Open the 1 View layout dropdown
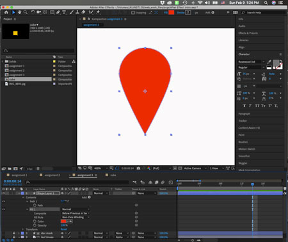This screenshot has height=242, width=288. (x=216, y=168)
